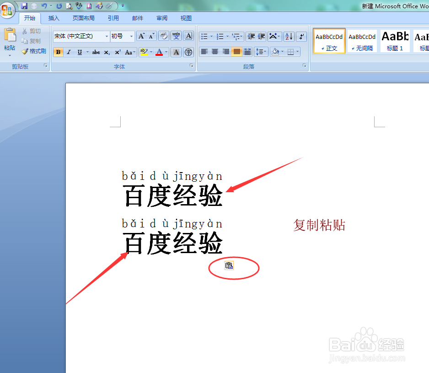This screenshot has width=429, height=373.
Task: Open the Change Case Aa menu
Action: click(130, 52)
